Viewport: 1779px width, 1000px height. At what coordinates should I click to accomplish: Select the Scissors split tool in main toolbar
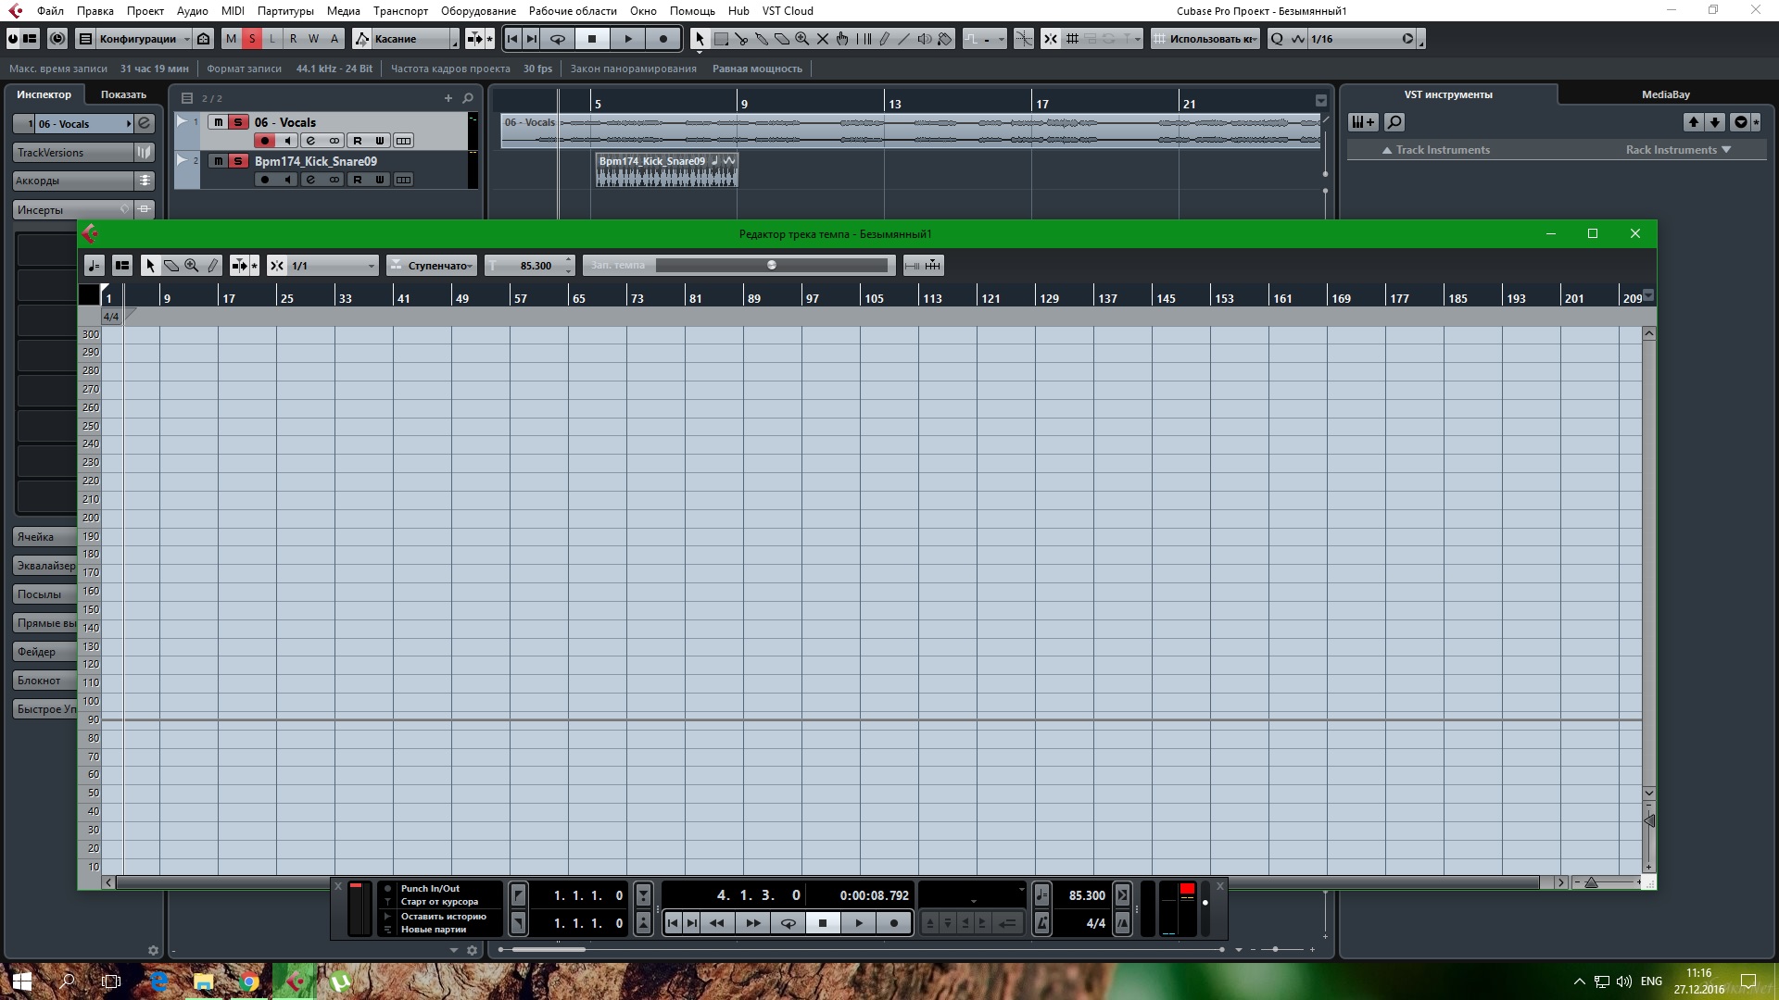[x=741, y=39]
